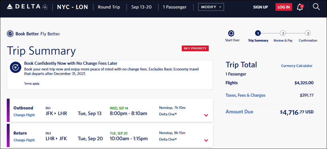Change Flight for the Return leg

click(24, 140)
